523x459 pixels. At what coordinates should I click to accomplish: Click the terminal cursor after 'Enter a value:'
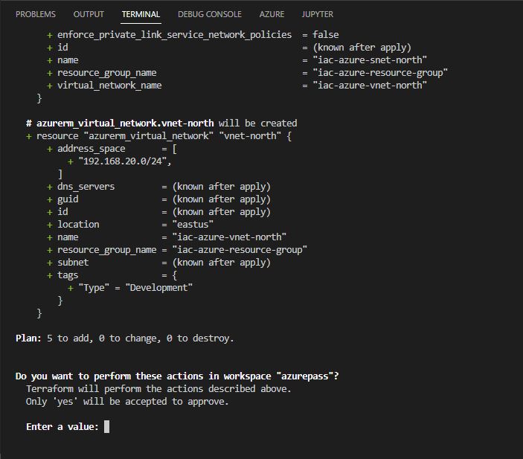pyautogui.click(x=106, y=427)
